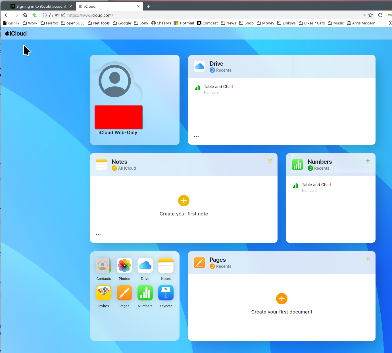Image resolution: width=392 pixels, height=353 pixels.
Task: Reload the current page
Action: coord(380,15)
